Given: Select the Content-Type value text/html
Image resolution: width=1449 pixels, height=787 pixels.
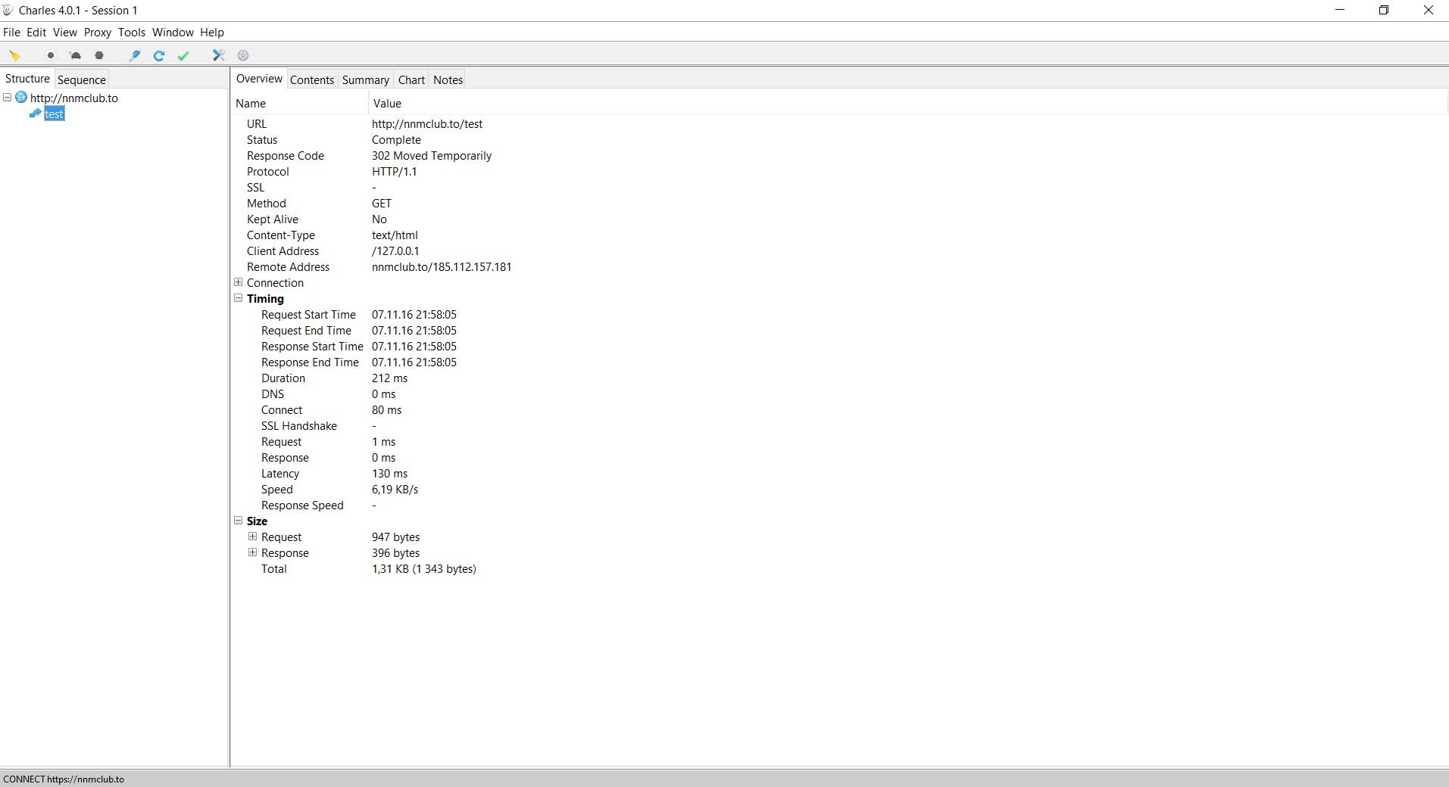Looking at the screenshot, I should [x=395, y=235].
